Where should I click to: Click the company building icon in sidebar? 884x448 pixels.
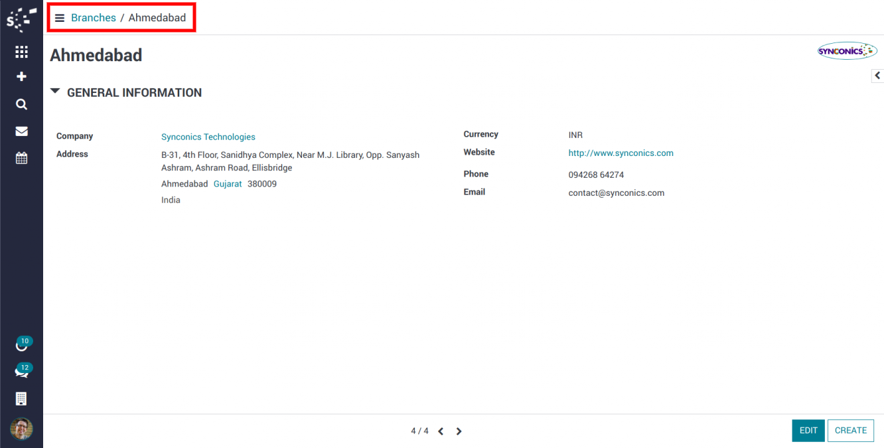pos(21,399)
